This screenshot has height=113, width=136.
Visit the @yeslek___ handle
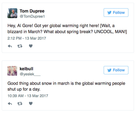[30, 74]
